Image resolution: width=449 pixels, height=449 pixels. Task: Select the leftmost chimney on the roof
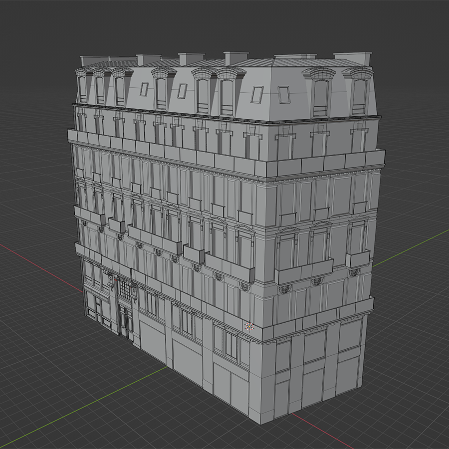click(91, 60)
